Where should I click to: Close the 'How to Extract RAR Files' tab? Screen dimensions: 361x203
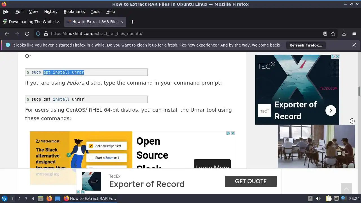(122, 22)
